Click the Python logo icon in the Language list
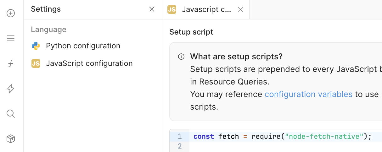Screen dimensions: 382x152 click(36, 46)
